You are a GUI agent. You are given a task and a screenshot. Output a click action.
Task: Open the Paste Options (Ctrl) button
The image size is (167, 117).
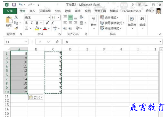36,97
